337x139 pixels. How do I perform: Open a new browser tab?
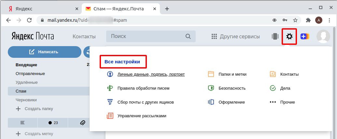(167, 9)
